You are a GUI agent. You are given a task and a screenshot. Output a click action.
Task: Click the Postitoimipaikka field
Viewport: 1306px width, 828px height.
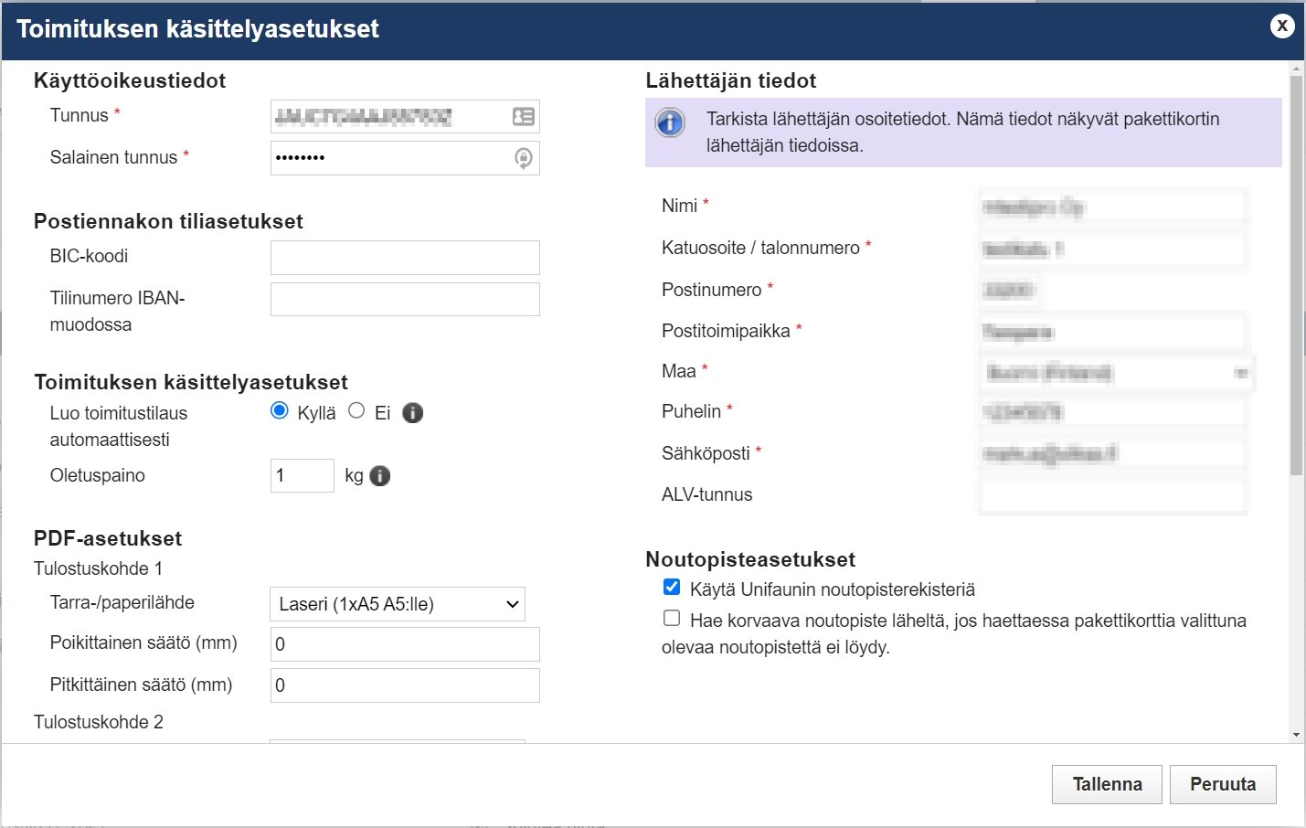tap(1113, 332)
